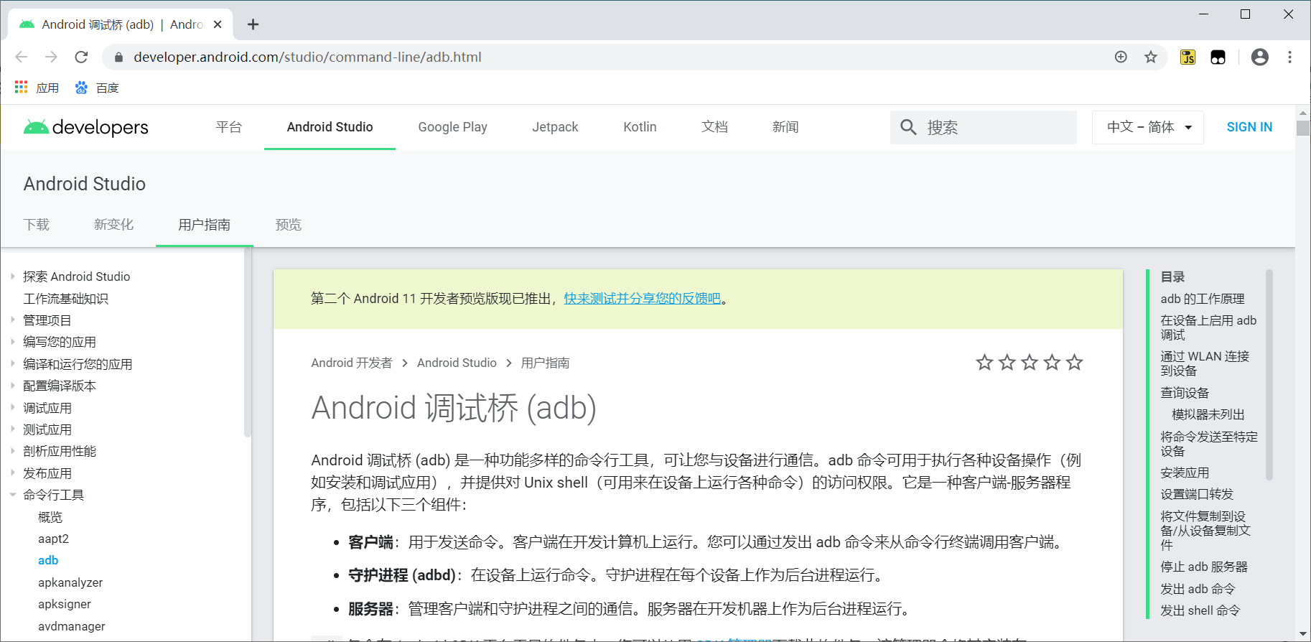Click the 用户指南 breadcrumb link
The image size is (1311, 642).
545,363
